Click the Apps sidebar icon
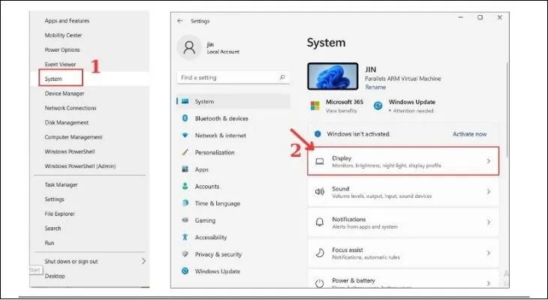548x300 pixels. (x=185, y=169)
